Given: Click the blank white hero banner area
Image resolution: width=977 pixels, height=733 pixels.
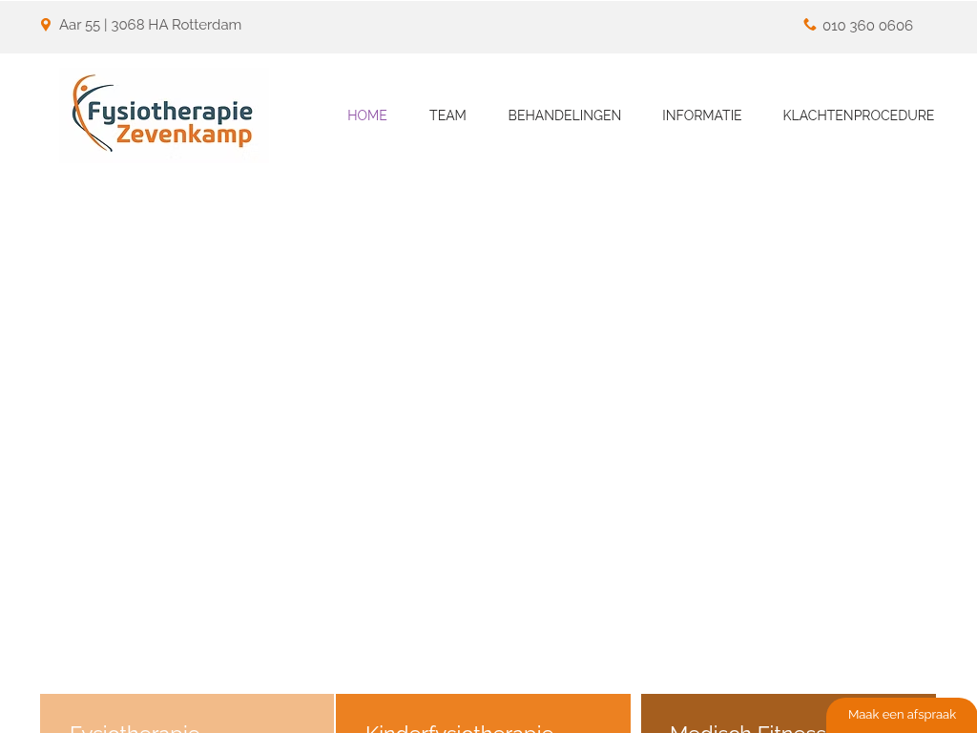Looking at the screenshot, I should [x=488, y=420].
